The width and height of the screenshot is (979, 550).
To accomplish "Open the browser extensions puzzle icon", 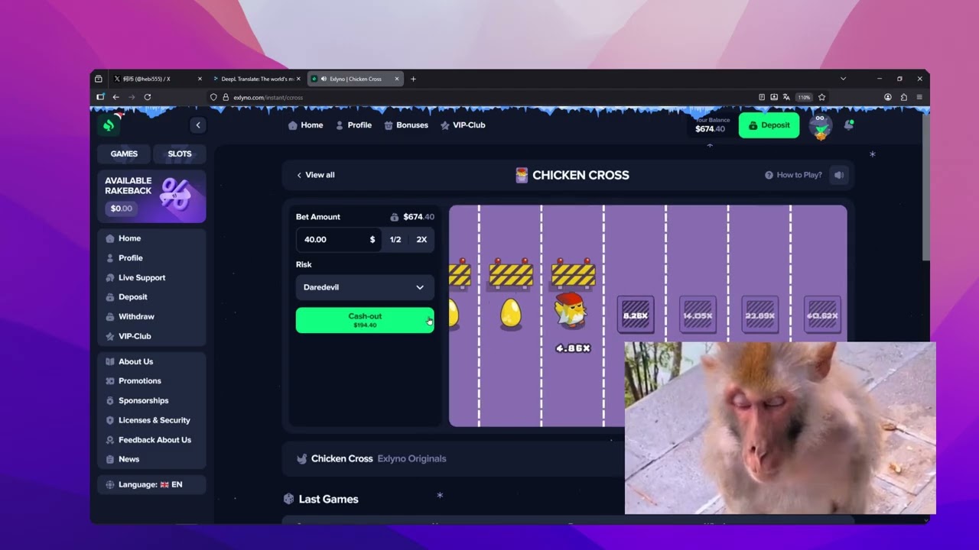I will click(903, 97).
